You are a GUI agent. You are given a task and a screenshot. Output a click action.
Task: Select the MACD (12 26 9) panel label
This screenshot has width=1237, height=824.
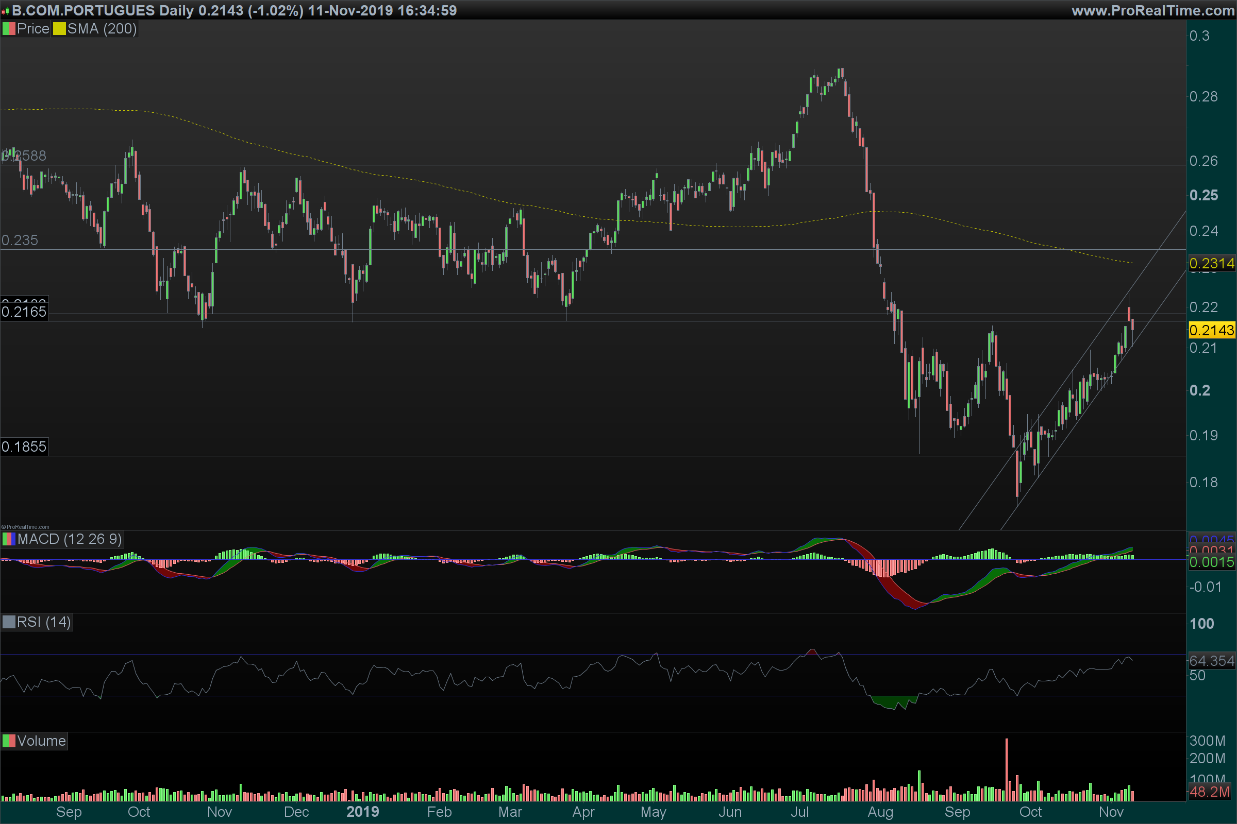pyautogui.click(x=70, y=539)
